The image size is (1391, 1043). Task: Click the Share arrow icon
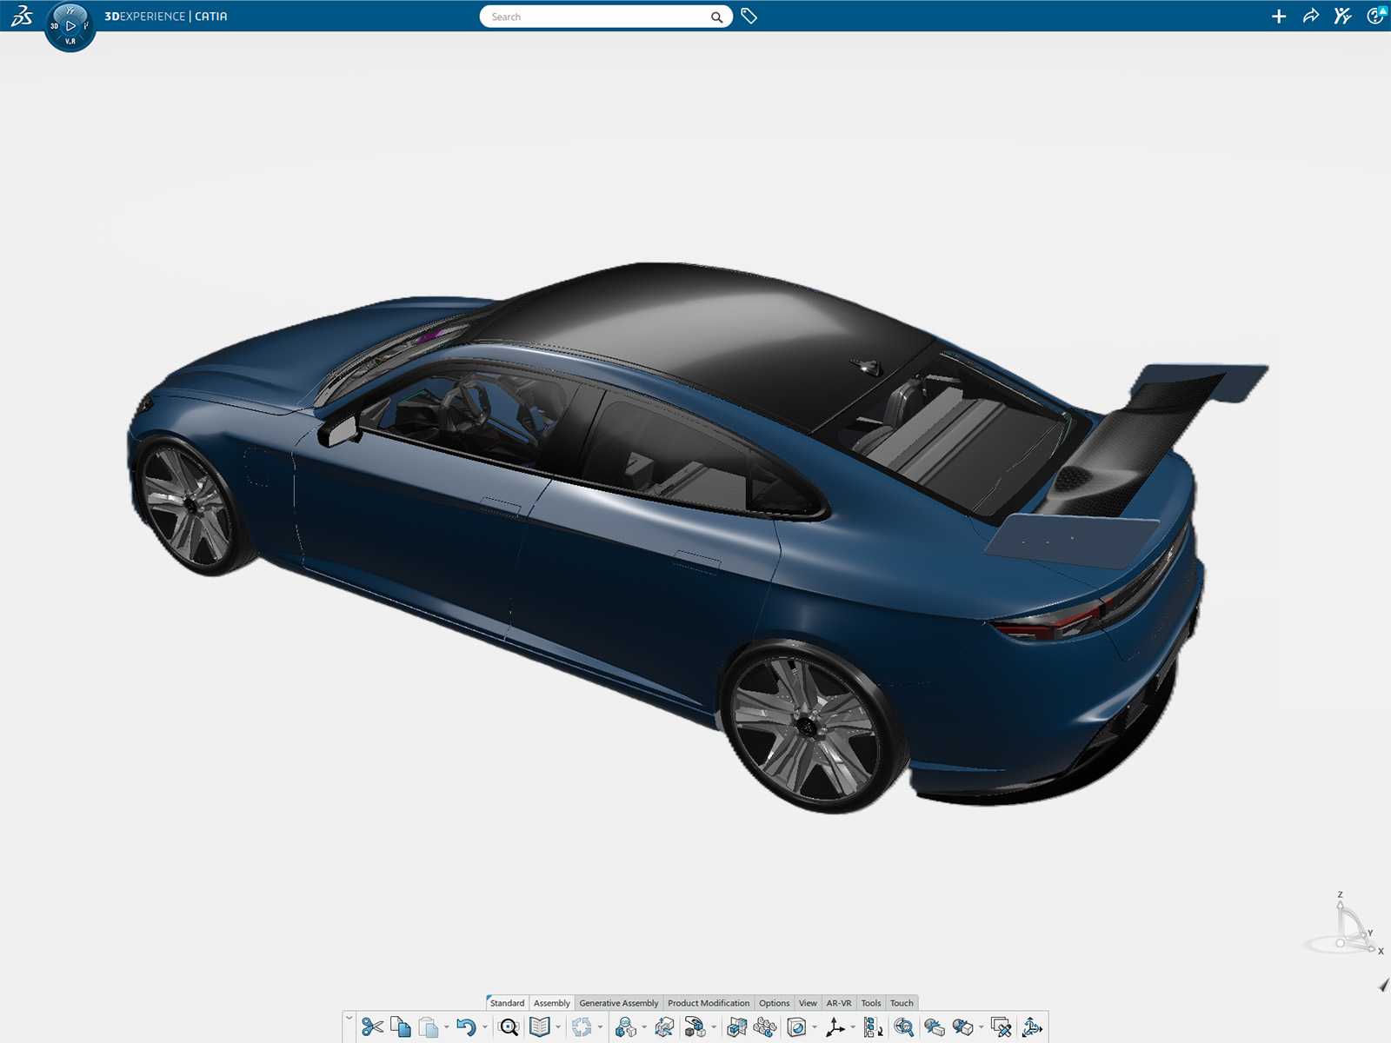tap(1311, 17)
